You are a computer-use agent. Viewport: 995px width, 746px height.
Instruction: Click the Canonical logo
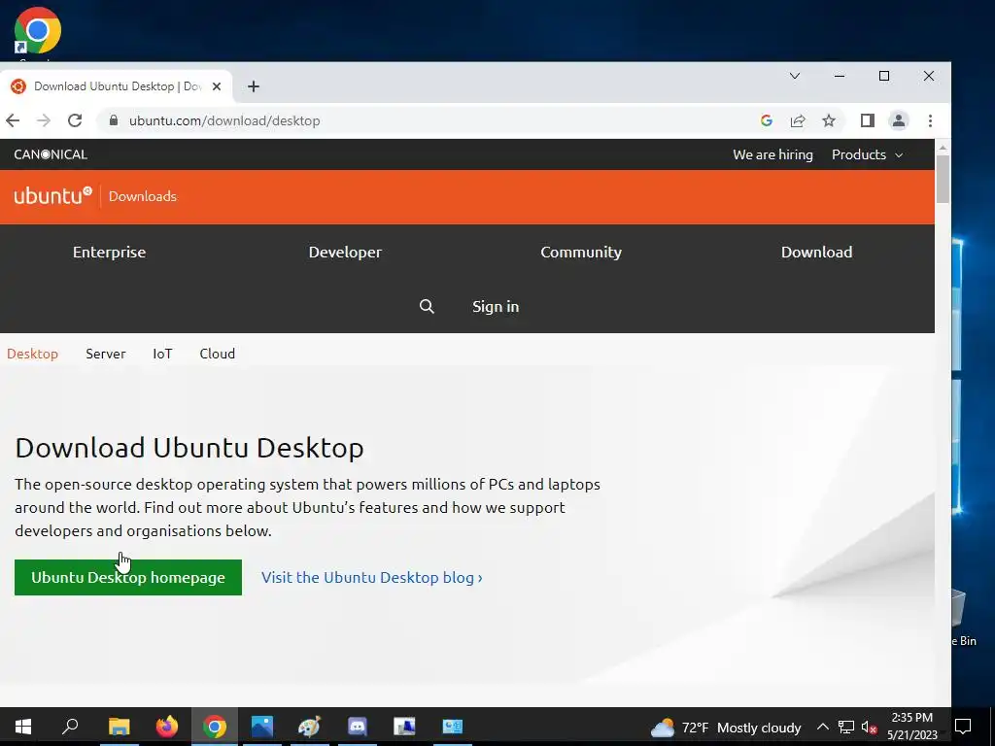pos(51,154)
